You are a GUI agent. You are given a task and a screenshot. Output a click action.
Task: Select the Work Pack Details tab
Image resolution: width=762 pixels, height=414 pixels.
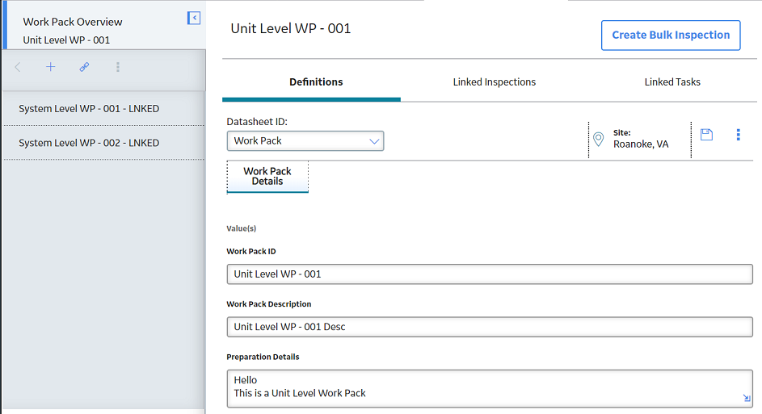coord(267,176)
